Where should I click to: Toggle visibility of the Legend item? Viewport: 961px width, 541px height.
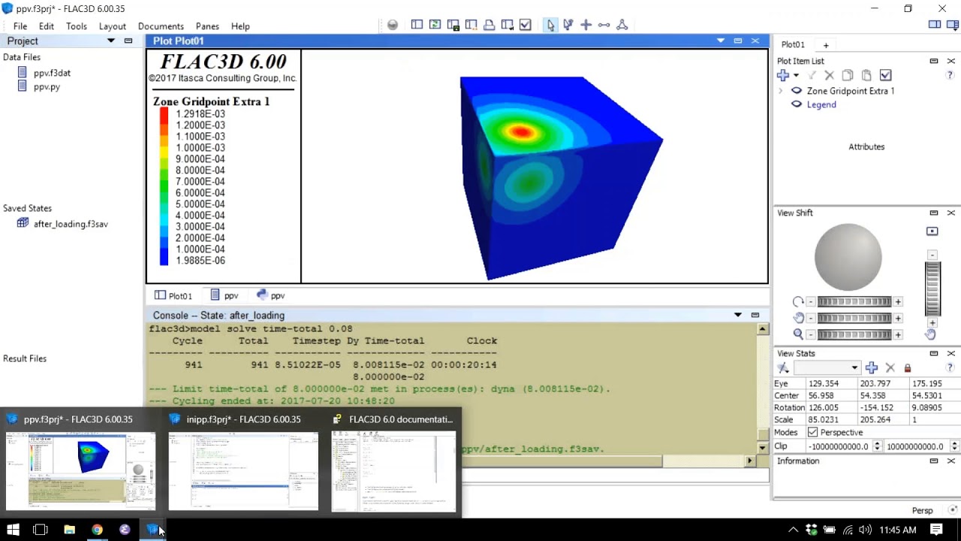797,104
